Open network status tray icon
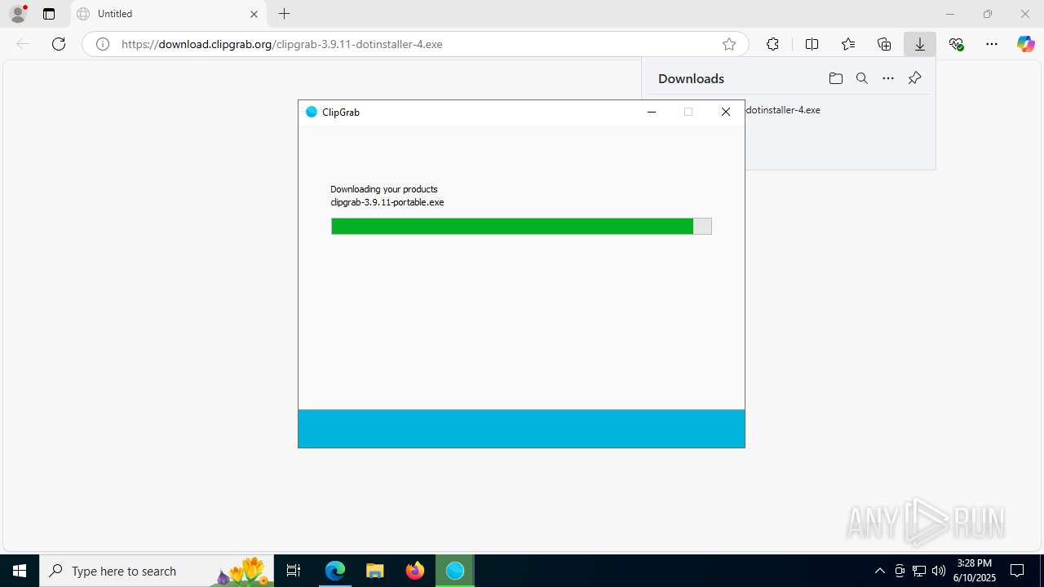This screenshot has width=1044, height=587. [x=919, y=571]
